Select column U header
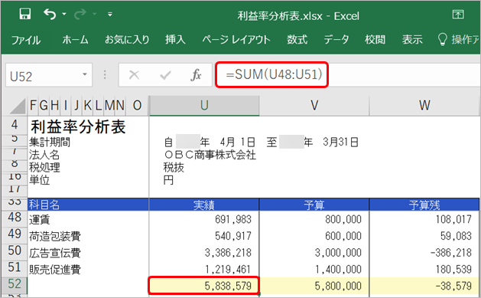This screenshot has height=298, width=481. coord(204,106)
